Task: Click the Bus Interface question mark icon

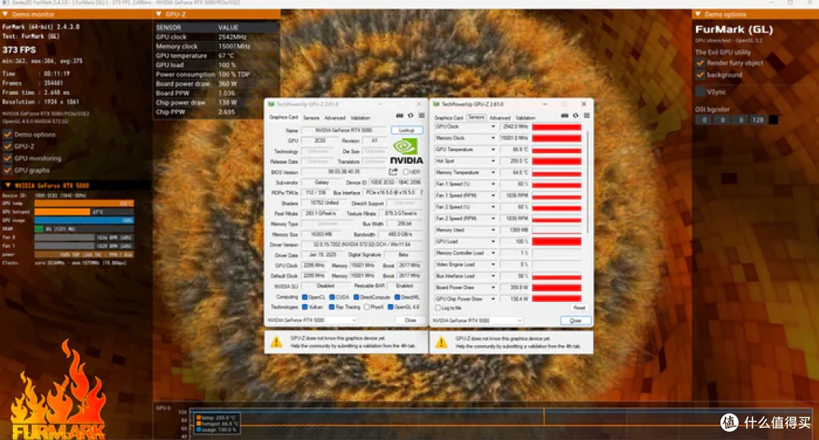Action: point(421,192)
